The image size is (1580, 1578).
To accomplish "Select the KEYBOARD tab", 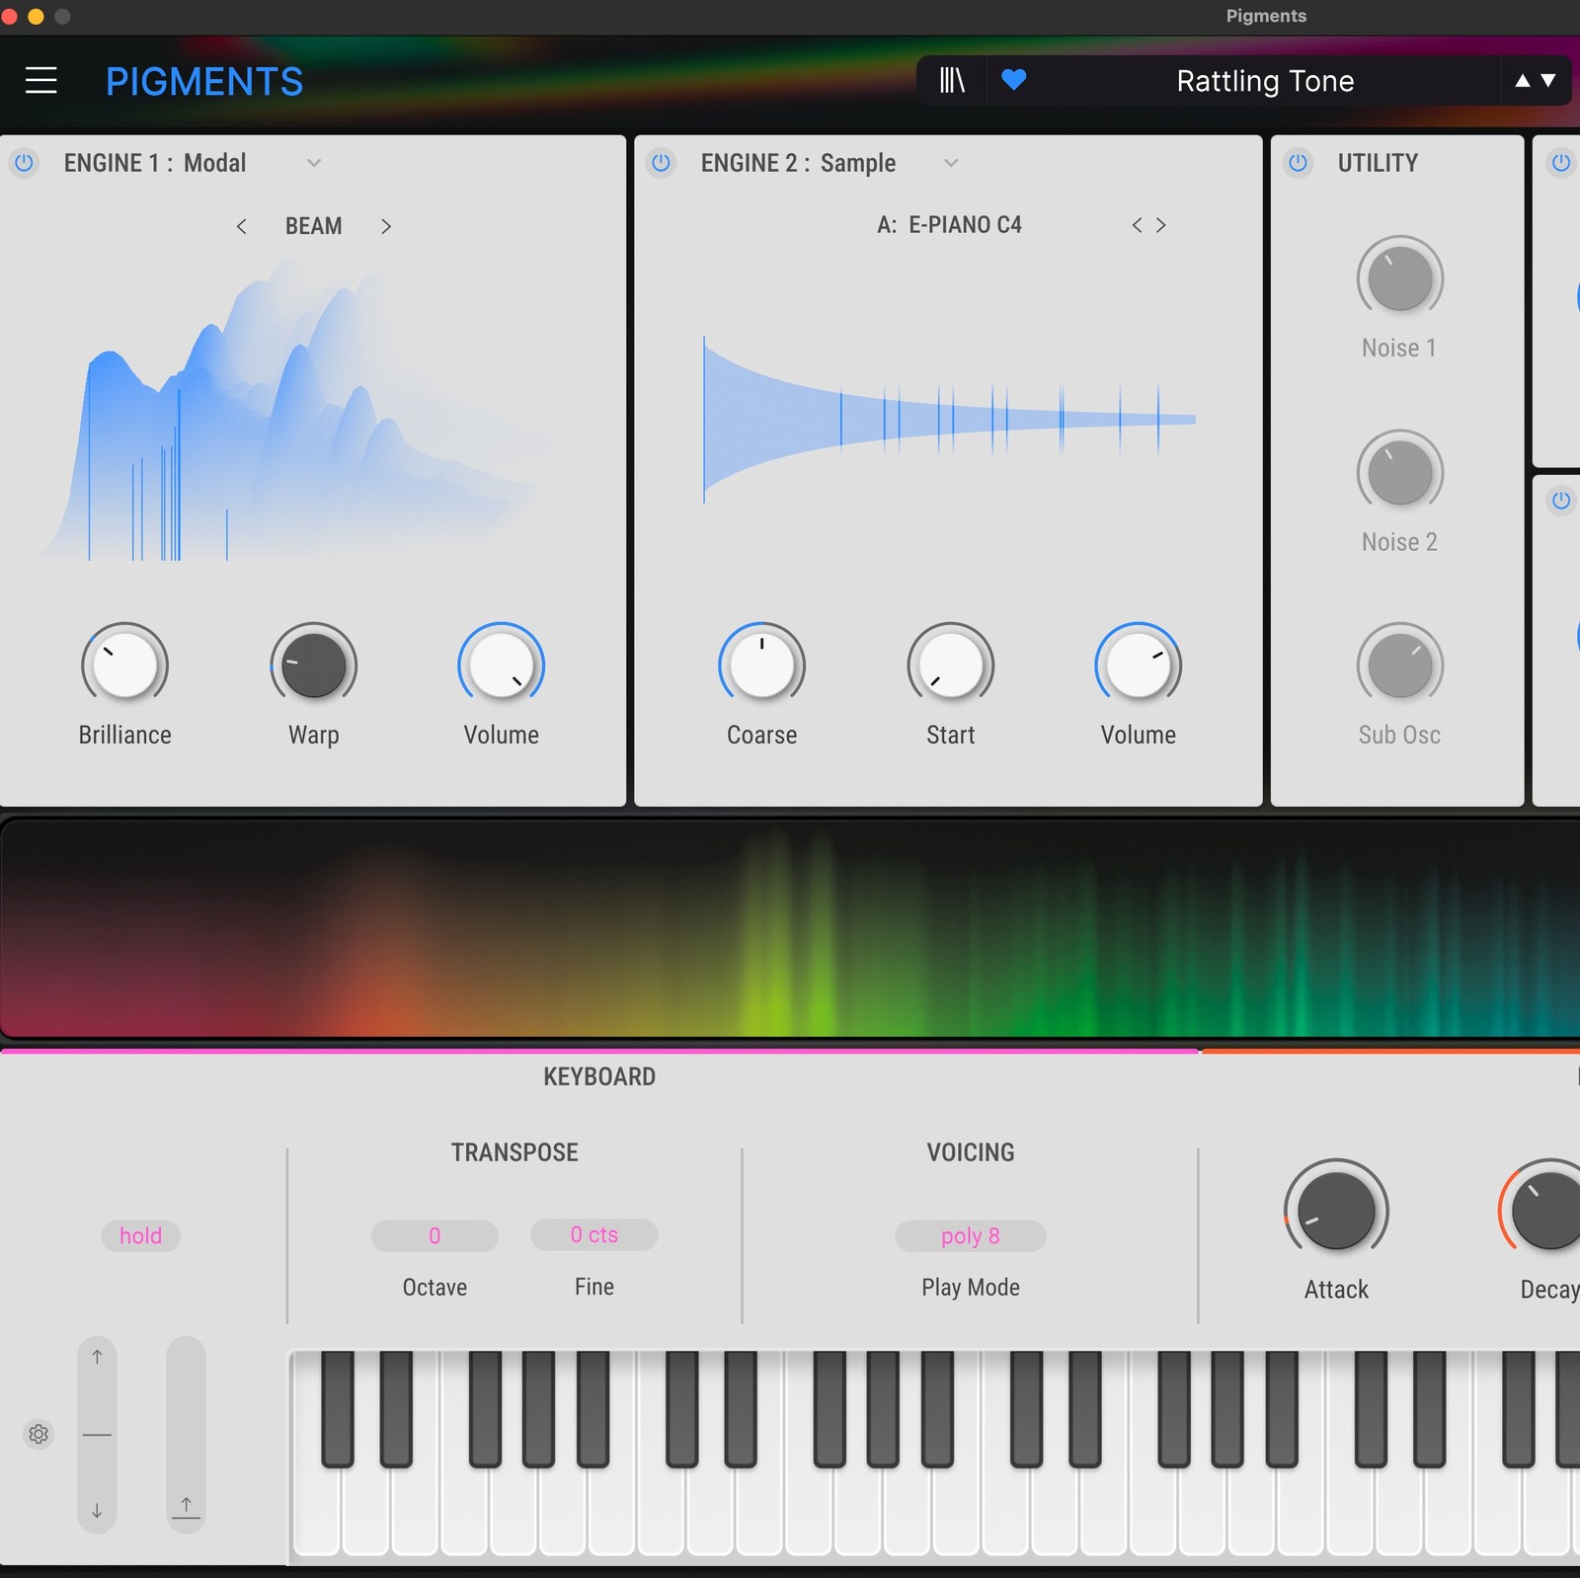I will pos(599,1076).
